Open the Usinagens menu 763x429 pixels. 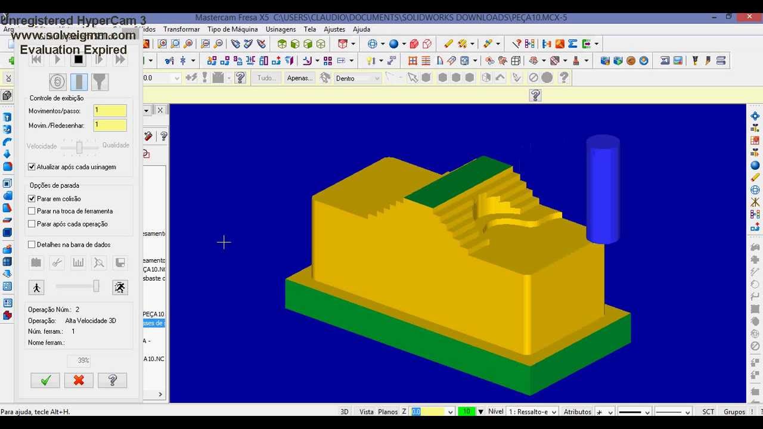(281, 29)
